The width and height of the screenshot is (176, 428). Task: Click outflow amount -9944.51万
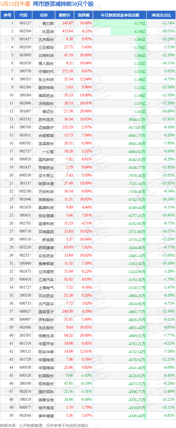136,119
